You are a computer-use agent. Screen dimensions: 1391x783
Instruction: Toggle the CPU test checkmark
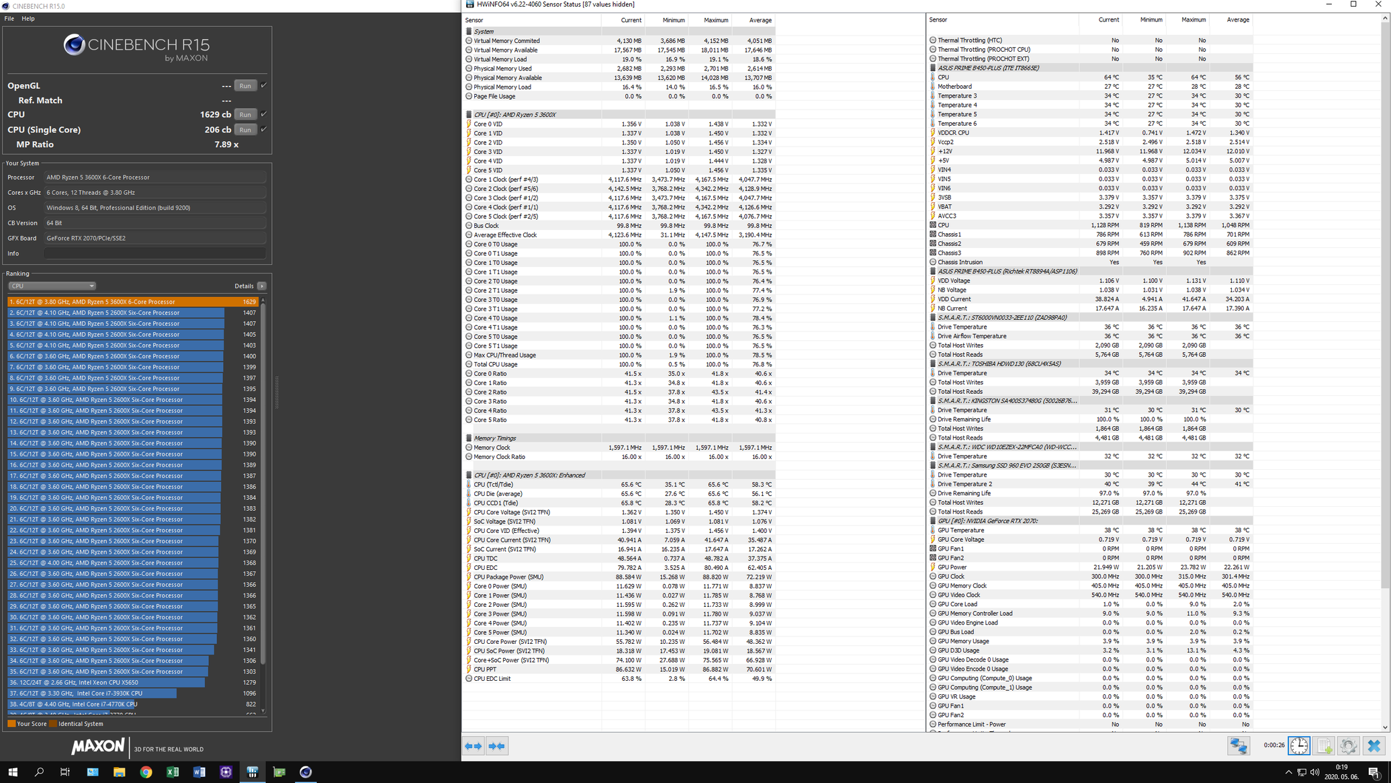tap(263, 114)
